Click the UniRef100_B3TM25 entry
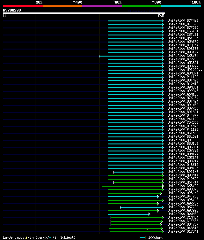 point(183,80)
